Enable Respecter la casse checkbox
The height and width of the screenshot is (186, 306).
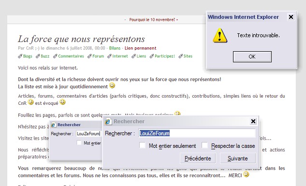[204, 145]
